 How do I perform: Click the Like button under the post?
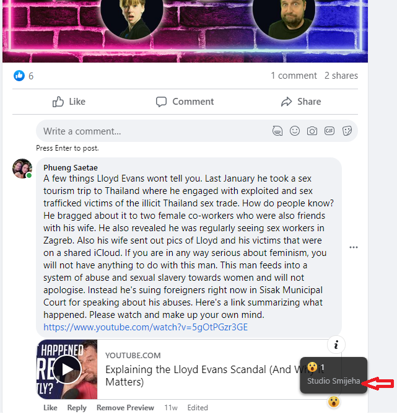69,102
